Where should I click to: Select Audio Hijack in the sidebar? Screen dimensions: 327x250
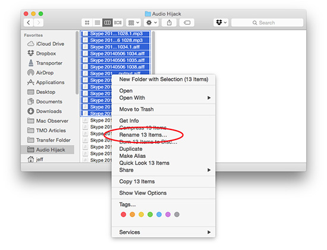pyautogui.click(x=48, y=150)
